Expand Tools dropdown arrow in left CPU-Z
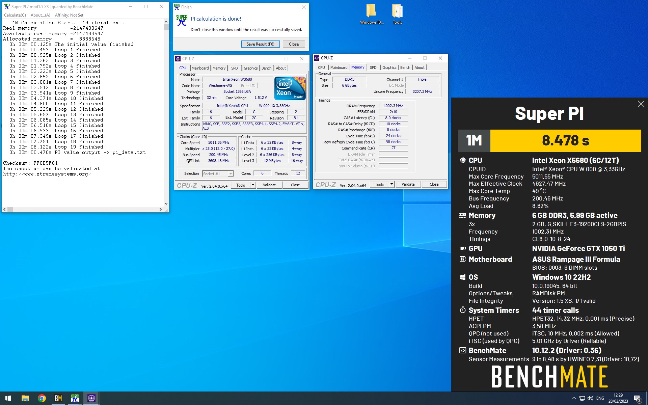 point(253,185)
